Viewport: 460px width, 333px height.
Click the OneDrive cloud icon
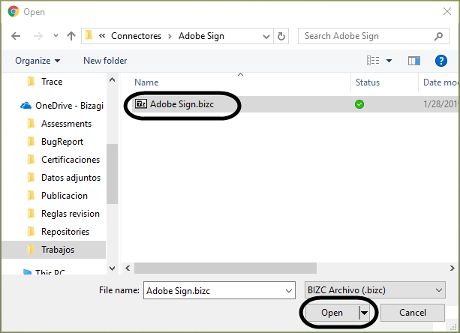tap(26, 106)
